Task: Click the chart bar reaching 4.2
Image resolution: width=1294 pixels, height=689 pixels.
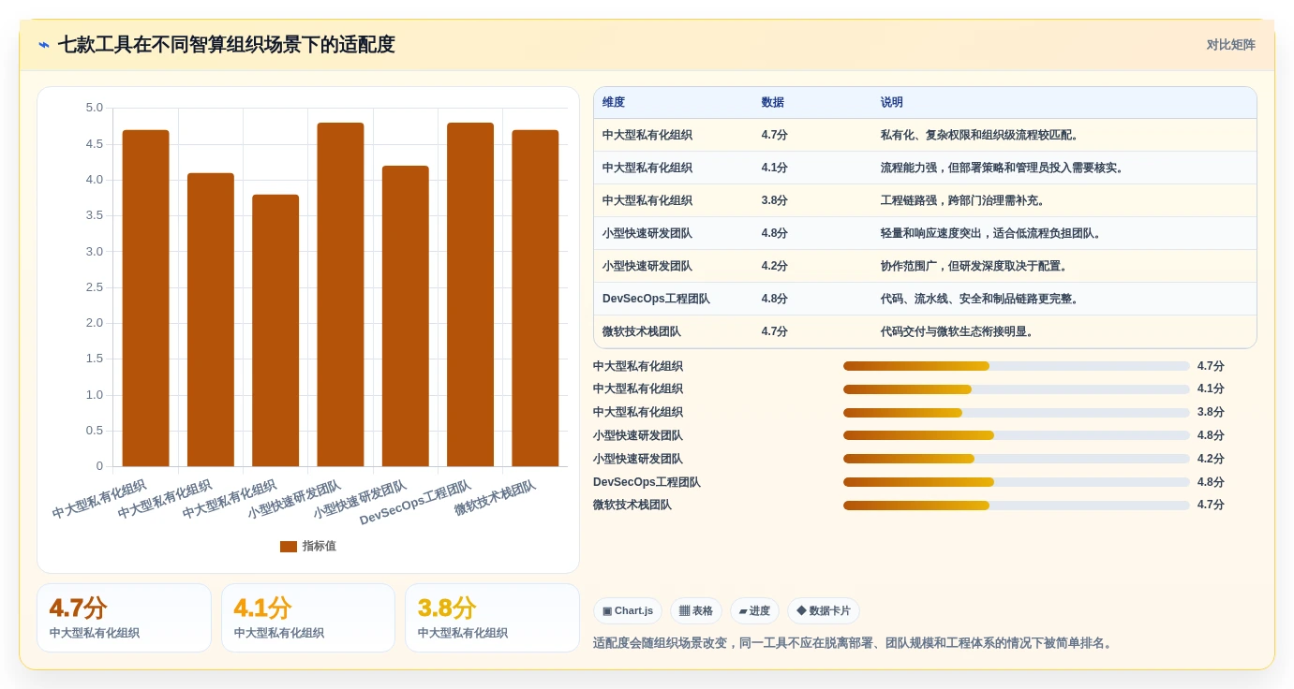Action: pyautogui.click(x=406, y=315)
